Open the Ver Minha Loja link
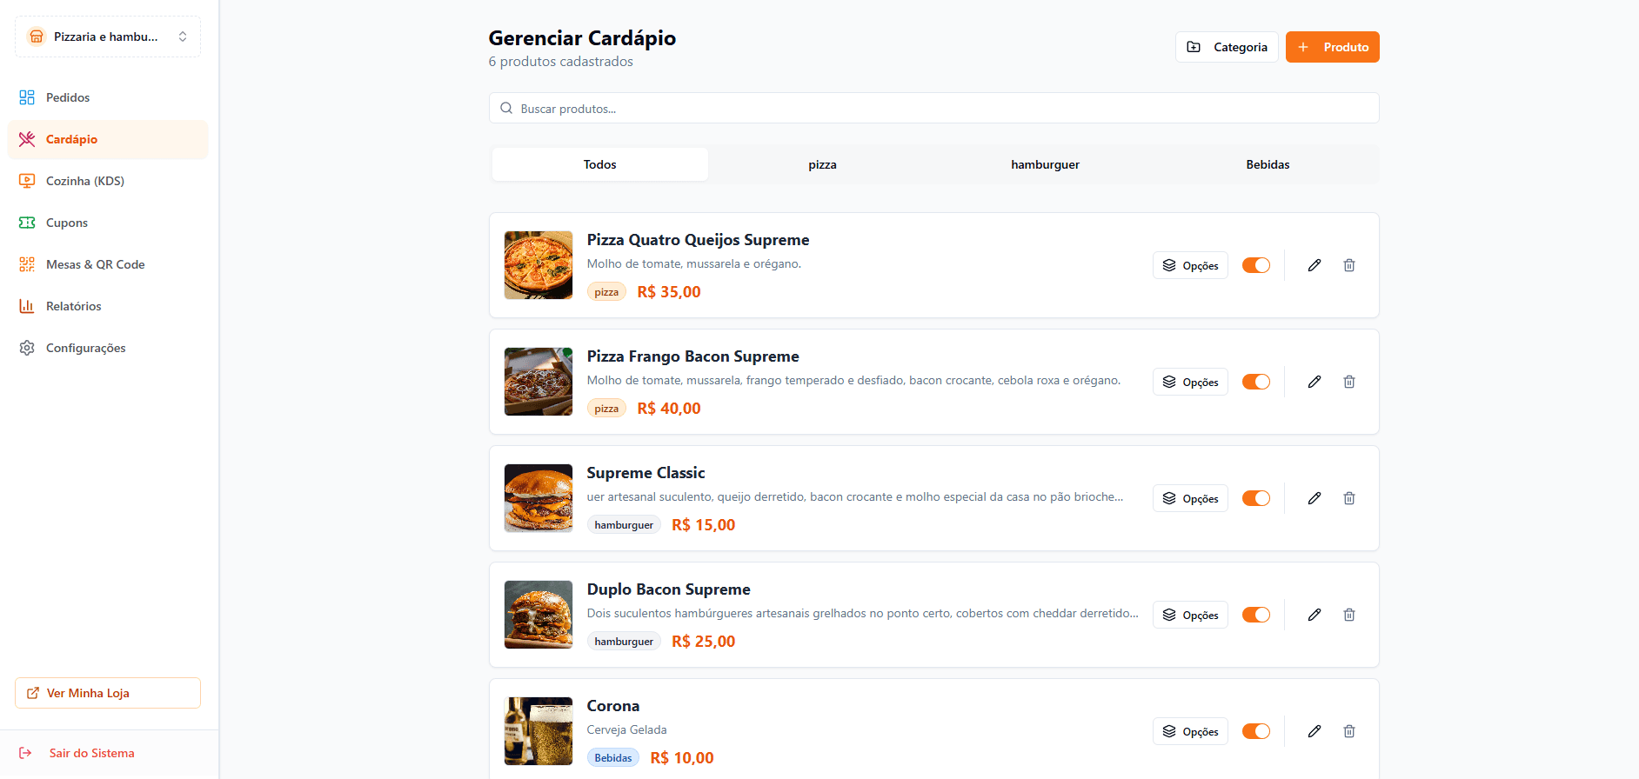The image size is (1639, 779). (108, 693)
